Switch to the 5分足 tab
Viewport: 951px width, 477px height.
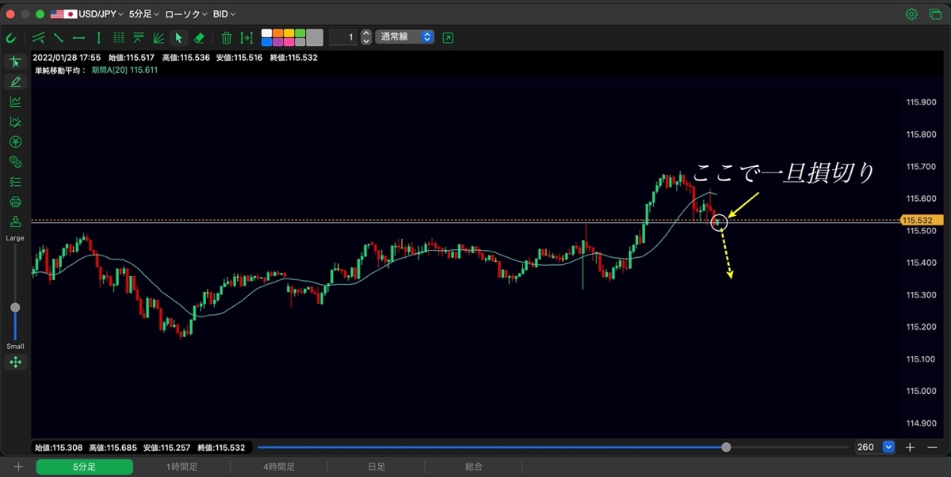pos(85,467)
